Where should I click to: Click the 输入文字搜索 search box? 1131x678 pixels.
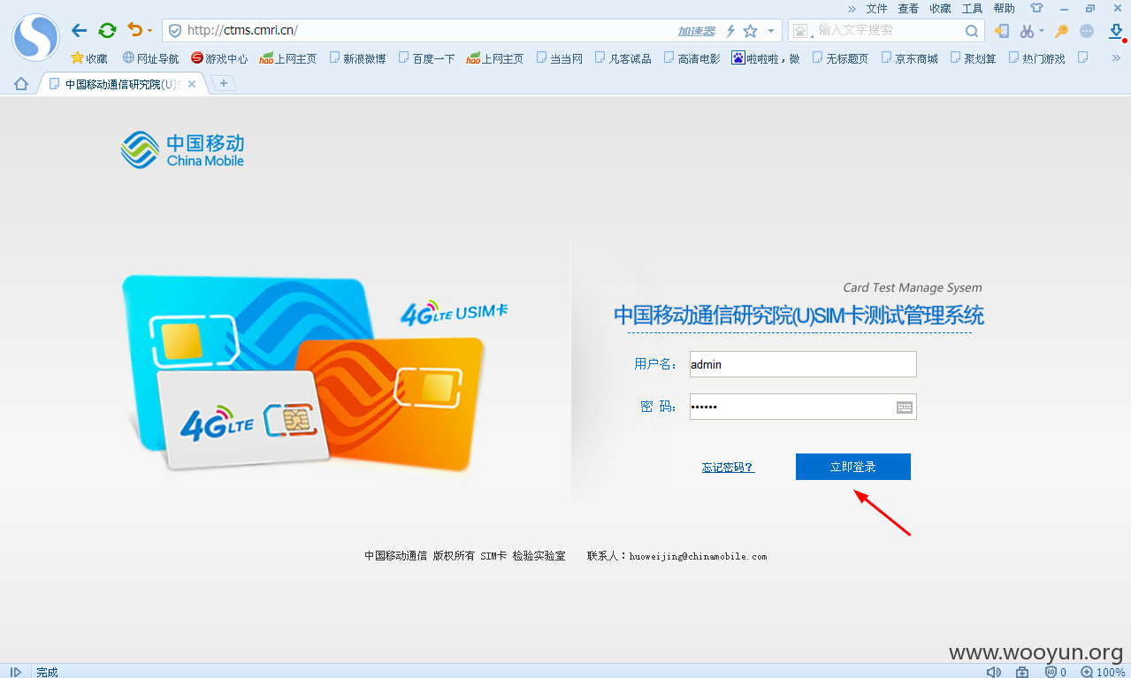tap(887, 30)
